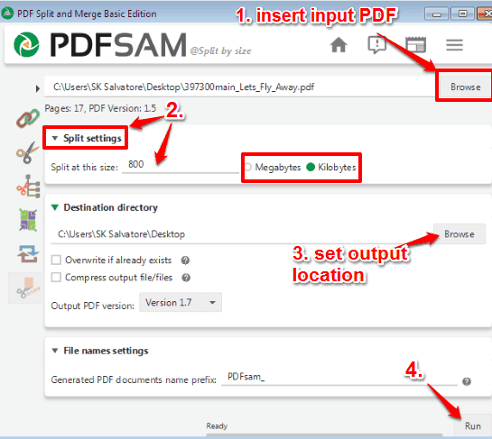
Task: Select the Megabytes radio button
Action: pyautogui.click(x=248, y=168)
